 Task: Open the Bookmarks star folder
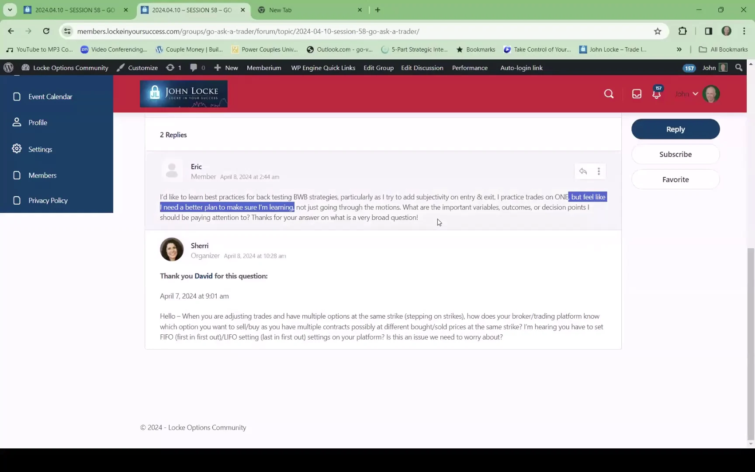[476, 49]
